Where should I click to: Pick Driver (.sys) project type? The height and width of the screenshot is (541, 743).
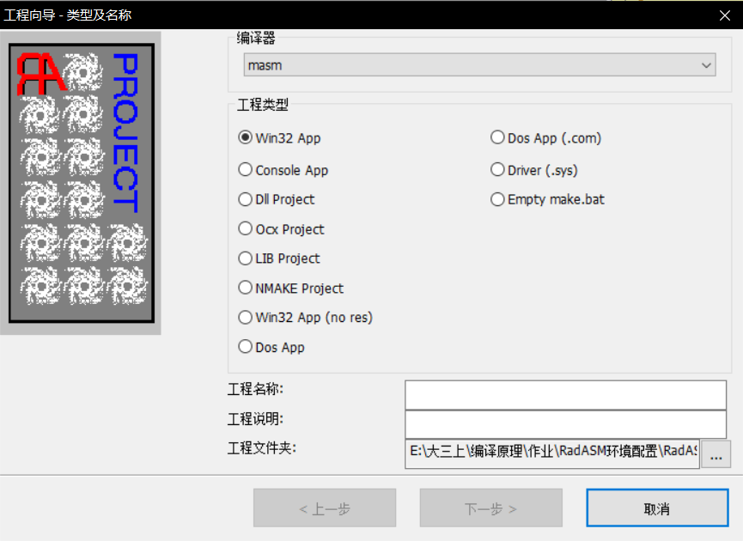tap(497, 170)
